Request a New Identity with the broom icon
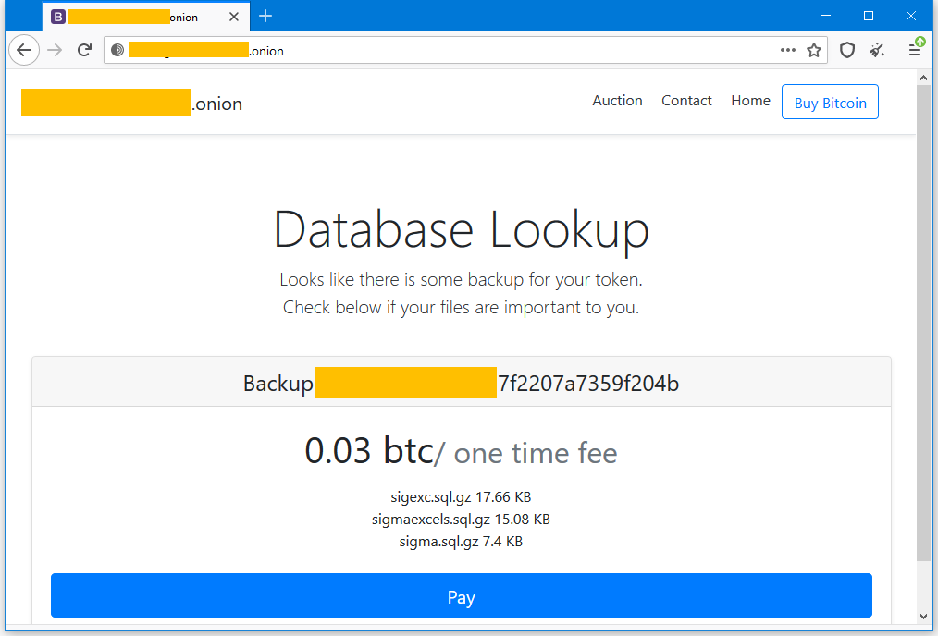Image resolution: width=938 pixels, height=636 pixels. click(877, 50)
